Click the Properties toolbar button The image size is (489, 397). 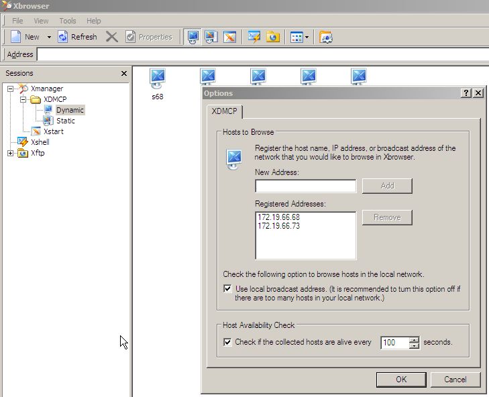[x=149, y=37]
